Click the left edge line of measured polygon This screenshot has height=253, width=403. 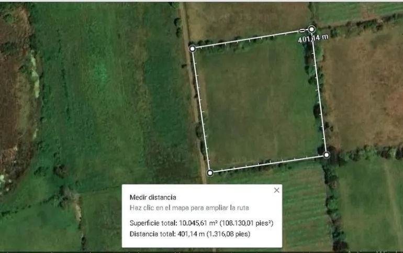(x=201, y=111)
